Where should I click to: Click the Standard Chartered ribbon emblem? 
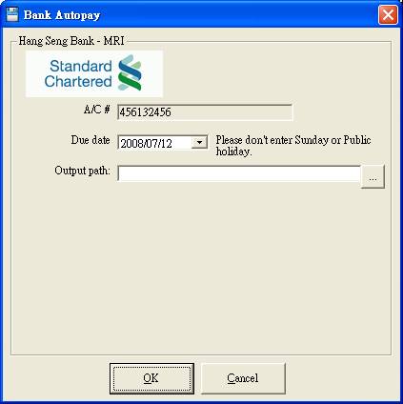(130, 72)
